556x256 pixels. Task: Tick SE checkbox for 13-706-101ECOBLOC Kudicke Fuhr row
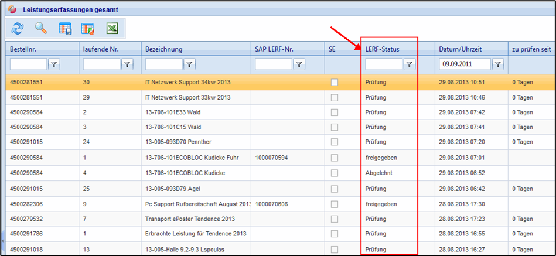coord(335,158)
